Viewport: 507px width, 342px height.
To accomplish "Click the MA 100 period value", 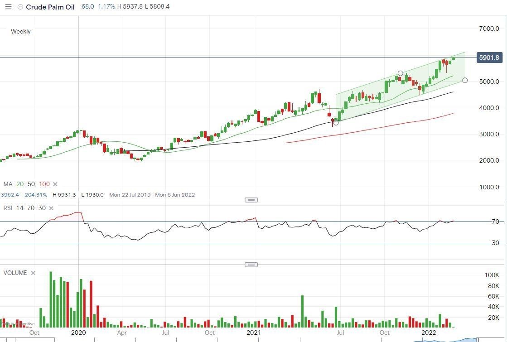I will pos(44,184).
